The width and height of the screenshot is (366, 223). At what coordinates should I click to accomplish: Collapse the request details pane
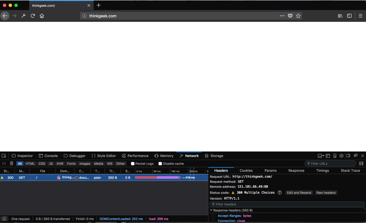point(361,164)
